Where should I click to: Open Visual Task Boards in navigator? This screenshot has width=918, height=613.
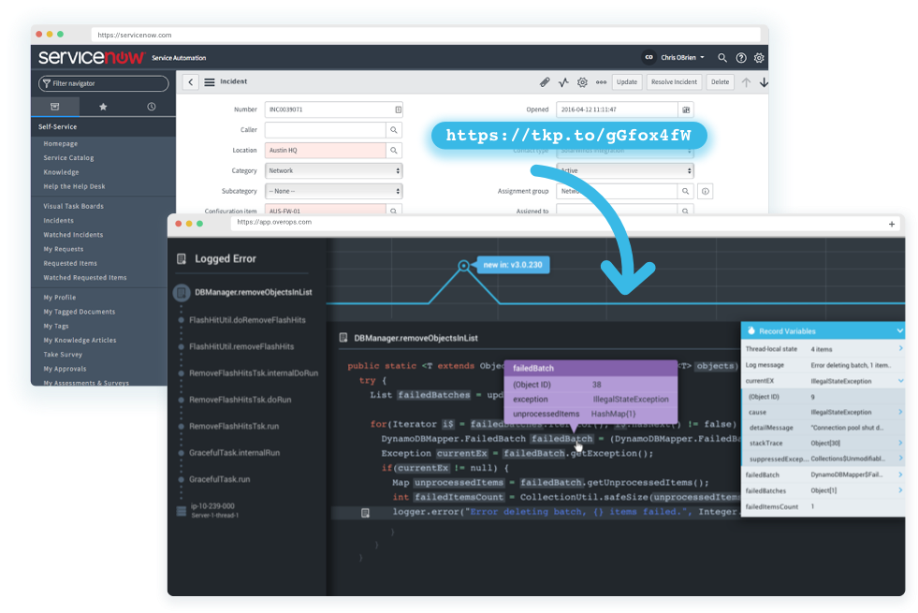click(x=73, y=206)
